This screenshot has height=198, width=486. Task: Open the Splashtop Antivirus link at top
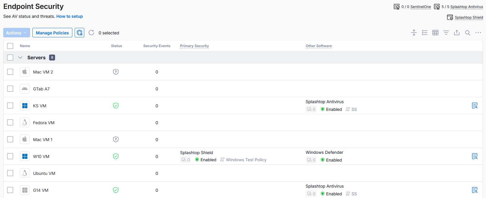(x=467, y=7)
